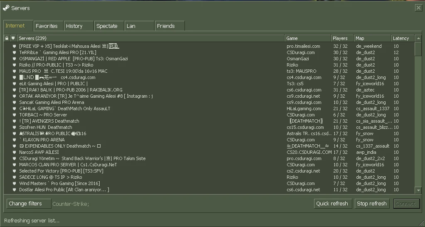
Task: Click VAC shield icon of MARCOS CLAN row
Action: [x=15, y=165]
